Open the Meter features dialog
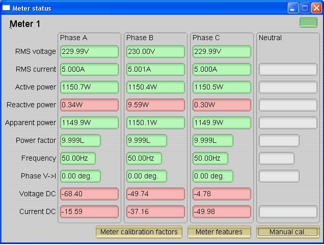Screen dimensions: 324x245 219,232
